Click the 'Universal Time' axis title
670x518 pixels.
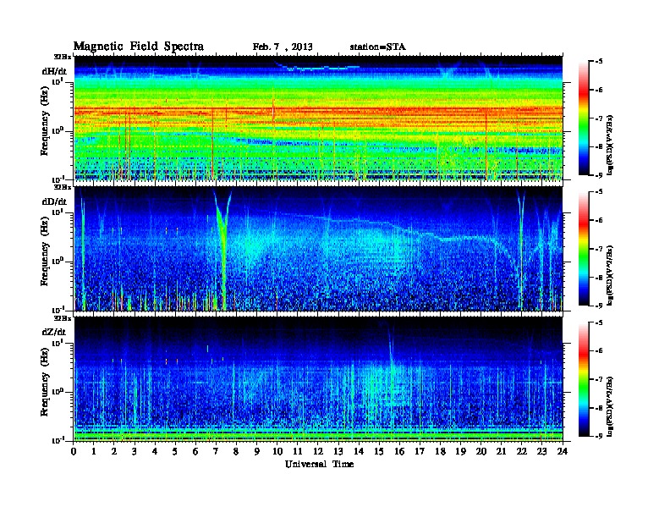click(x=319, y=464)
